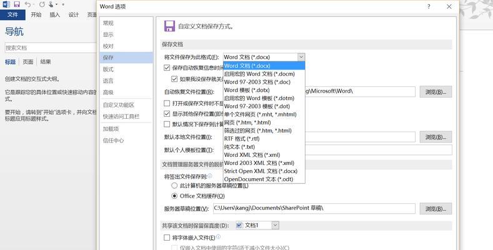Choose Word 模板 (*.dotx)
The height and width of the screenshot is (250, 493).
click(x=264, y=90)
